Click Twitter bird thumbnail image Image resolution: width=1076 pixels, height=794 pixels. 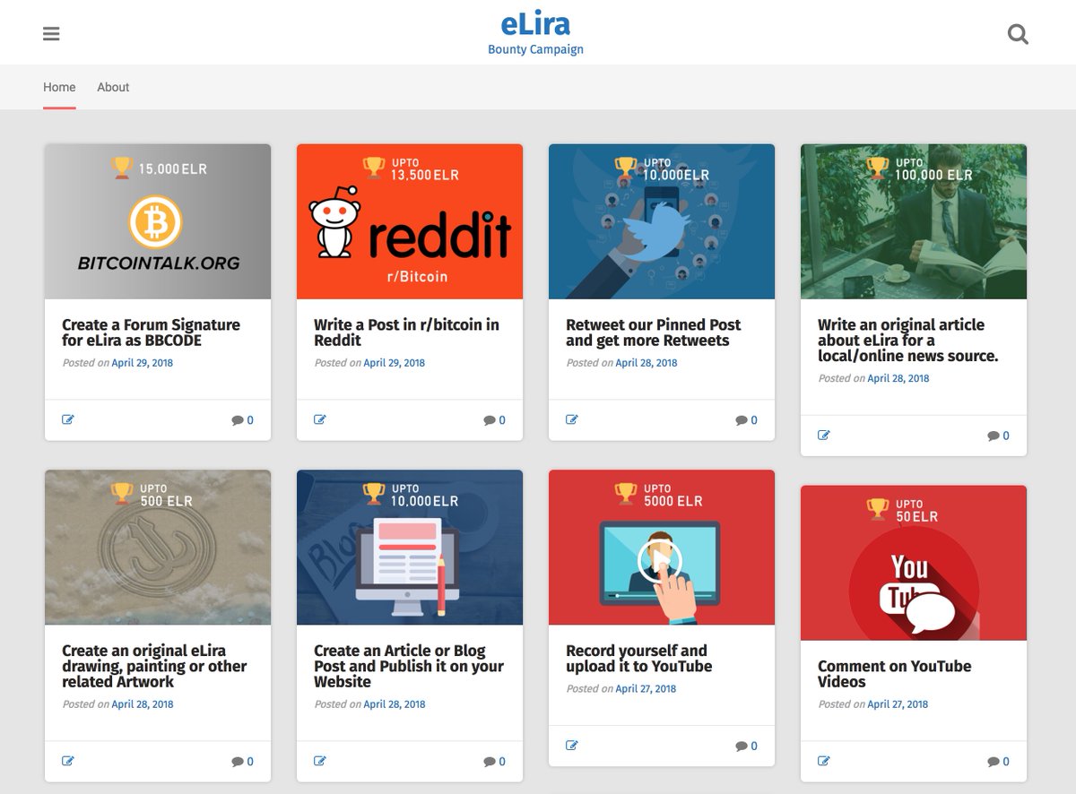[662, 221]
